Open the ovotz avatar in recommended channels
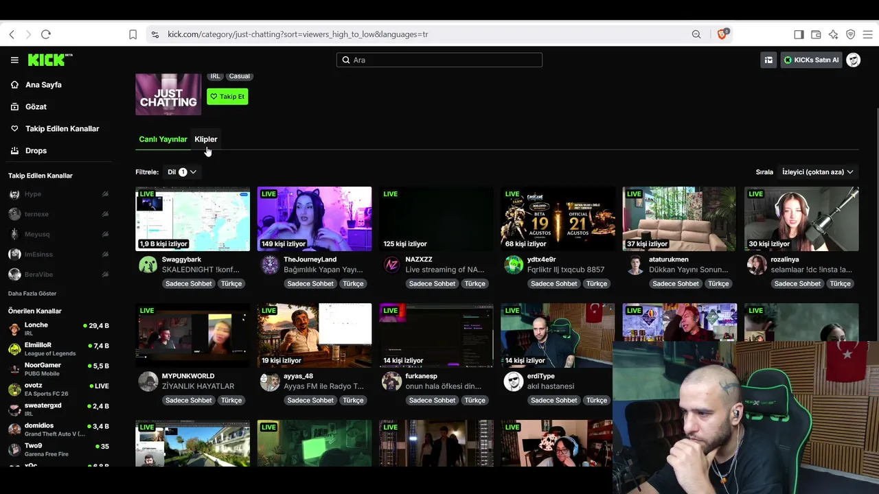Viewport: 879px width, 494px height. pos(14,390)
